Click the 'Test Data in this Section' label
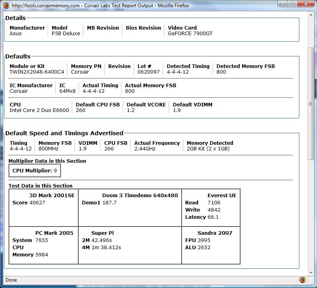 [40, 186]
